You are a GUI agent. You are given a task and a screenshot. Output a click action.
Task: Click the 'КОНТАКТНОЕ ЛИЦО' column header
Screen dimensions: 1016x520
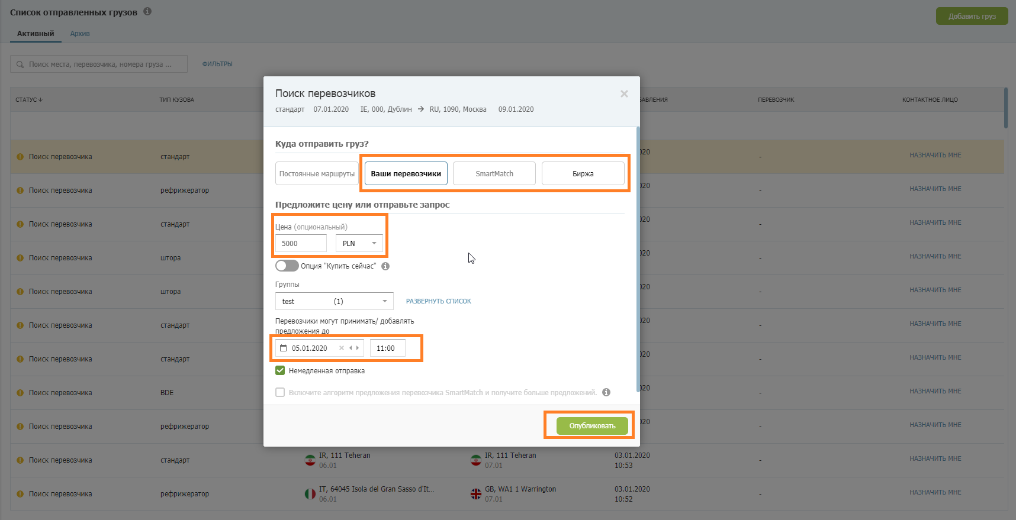click(x=930, y=100)
